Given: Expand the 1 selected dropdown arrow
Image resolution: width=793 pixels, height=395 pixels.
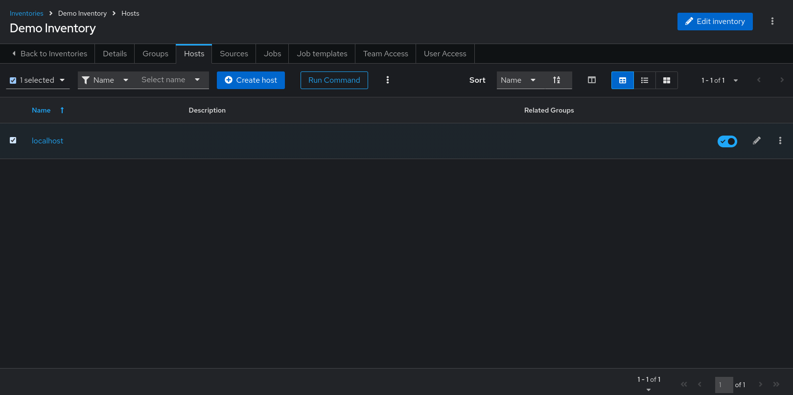Looking at the screenshot, I should [62, 80].
